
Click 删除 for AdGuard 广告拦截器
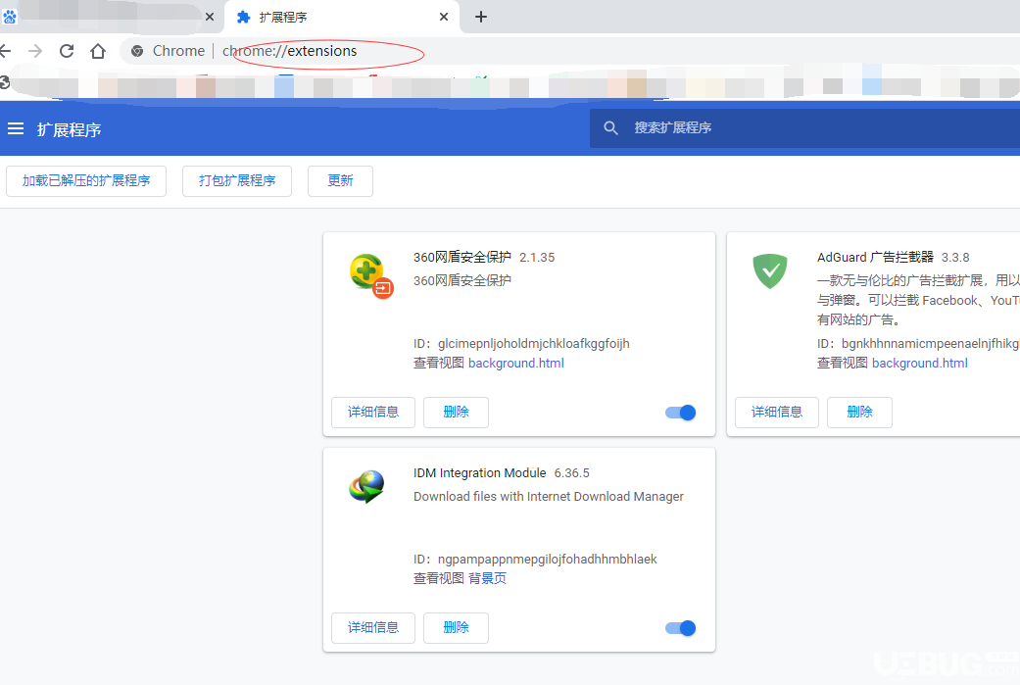(859, 413)
